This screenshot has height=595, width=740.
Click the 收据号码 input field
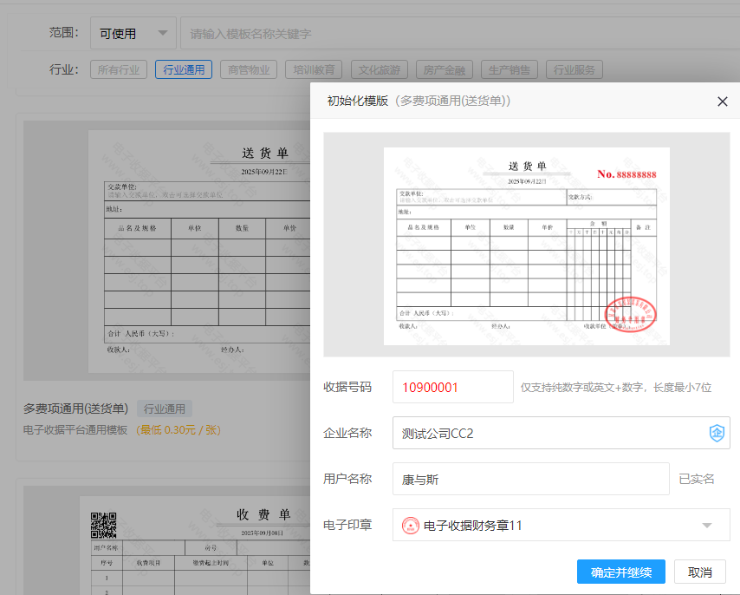pyautogui.click(x=452, y=387)
